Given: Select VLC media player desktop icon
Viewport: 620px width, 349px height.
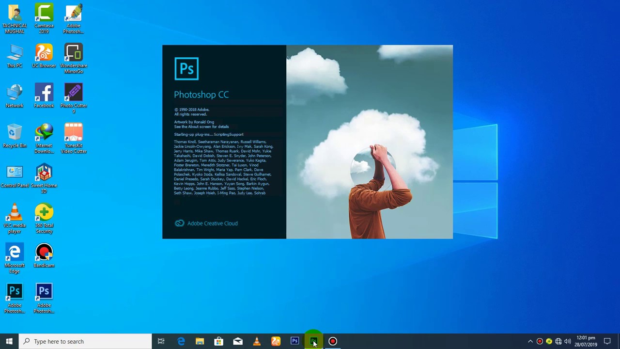Looking at the screenshot, I should (15, 219).
